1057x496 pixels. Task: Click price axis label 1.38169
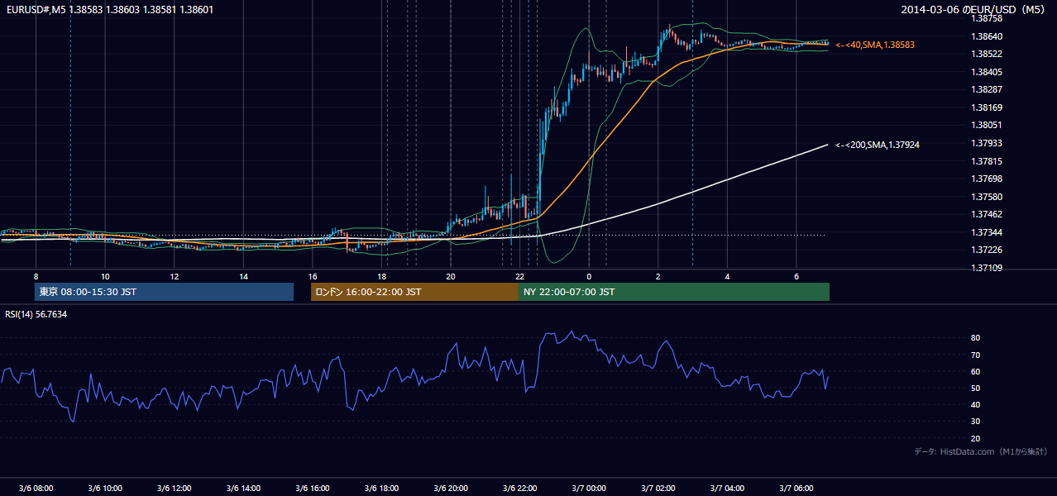[x=986, y=107]
